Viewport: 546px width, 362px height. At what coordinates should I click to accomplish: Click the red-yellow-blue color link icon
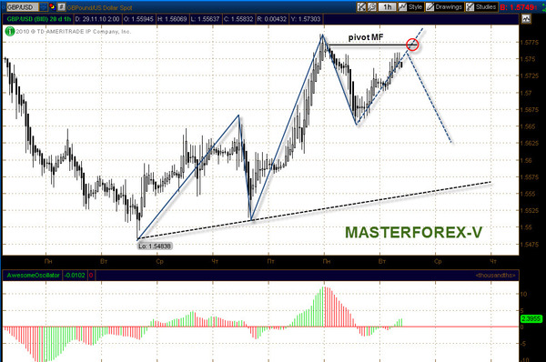[x=52, y=6]
